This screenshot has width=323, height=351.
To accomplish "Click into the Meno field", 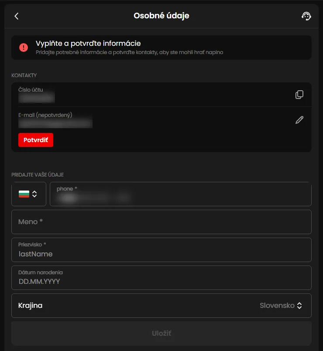I will tap(161, 222).
